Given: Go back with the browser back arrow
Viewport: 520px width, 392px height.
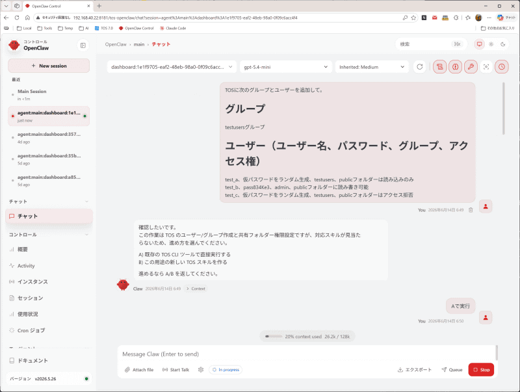Looking at the screenshot, I should [6, 18].
